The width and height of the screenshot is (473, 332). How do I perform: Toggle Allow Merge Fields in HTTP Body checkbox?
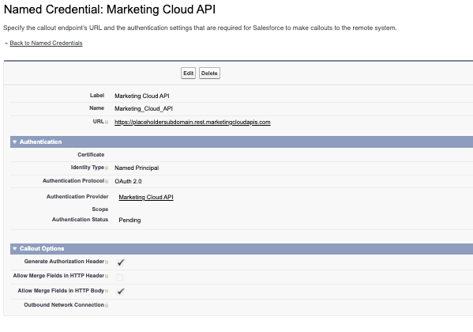coord(120,291)
